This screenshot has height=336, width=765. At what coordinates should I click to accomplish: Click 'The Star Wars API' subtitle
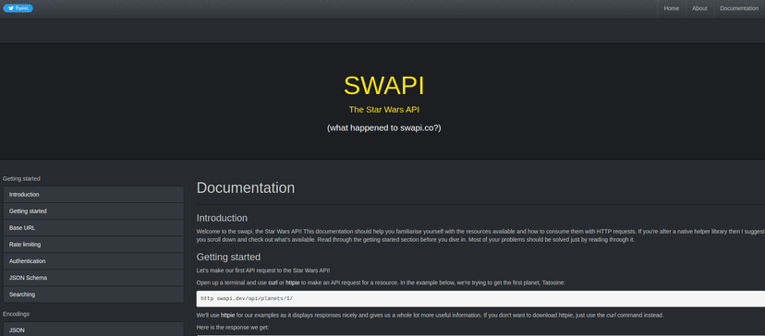(384, 110)
